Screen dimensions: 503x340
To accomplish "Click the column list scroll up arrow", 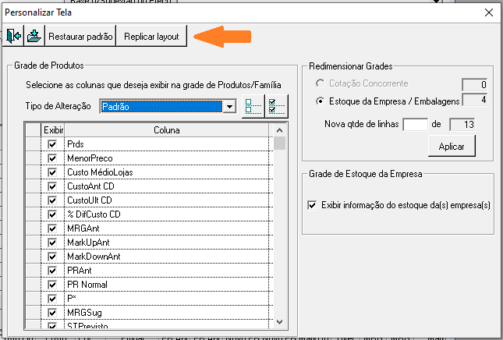I will pyautogui.click(x=279, y=130).
